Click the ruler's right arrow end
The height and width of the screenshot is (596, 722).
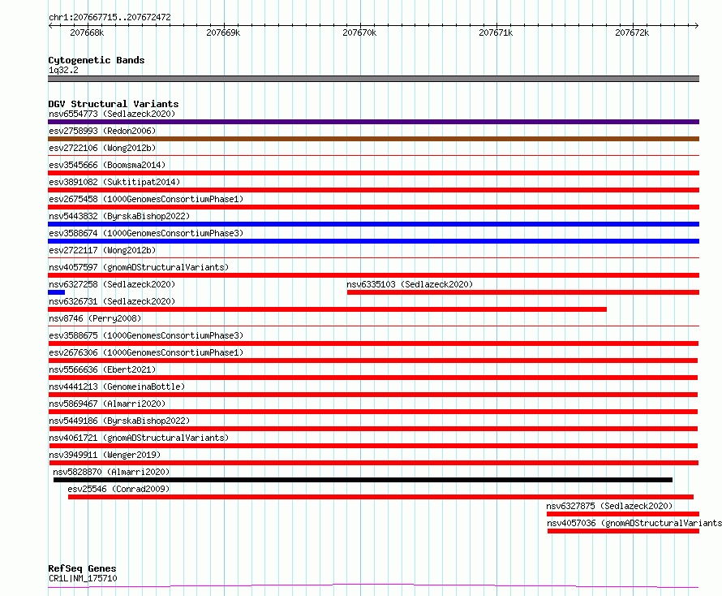[697, 26]
